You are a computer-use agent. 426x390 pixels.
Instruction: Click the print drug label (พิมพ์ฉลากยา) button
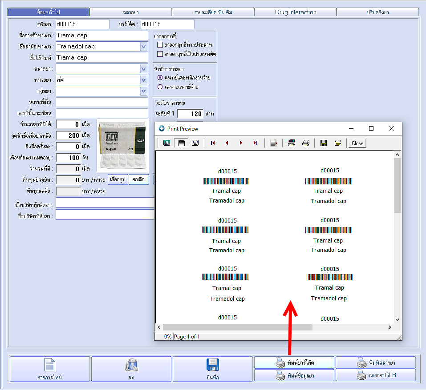tap(376, 362)
